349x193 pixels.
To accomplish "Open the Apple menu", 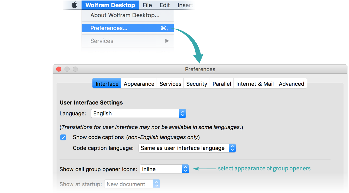I will coord(74,5).
